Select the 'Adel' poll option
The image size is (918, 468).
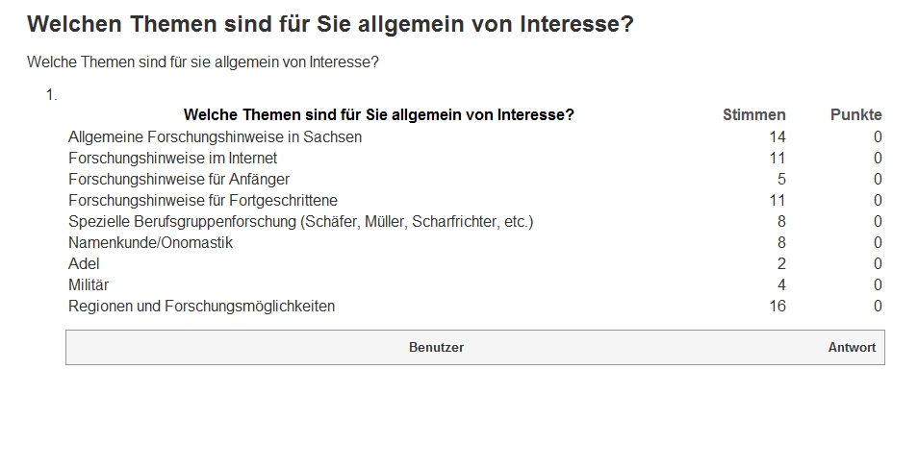[x=84, y=264]
